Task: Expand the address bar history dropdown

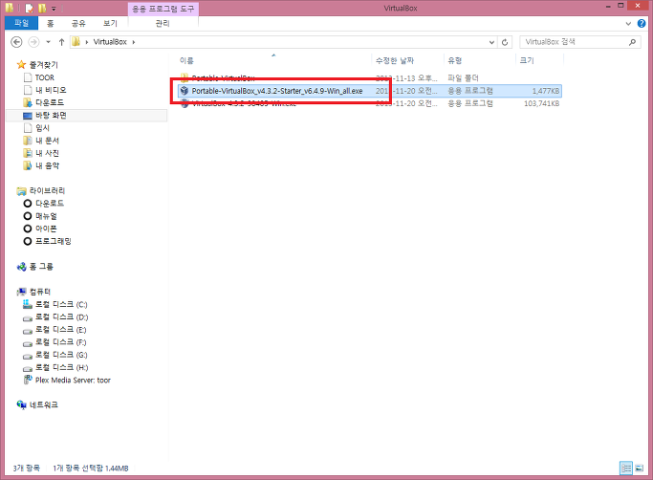Action: tap(491, 42)
